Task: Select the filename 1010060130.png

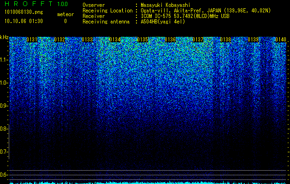Action: click(24, 12)
